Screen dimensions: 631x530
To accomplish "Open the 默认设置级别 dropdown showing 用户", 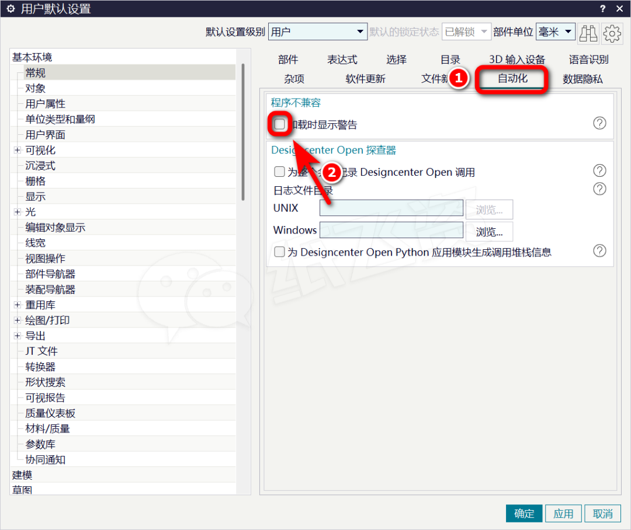I will coord(317,32).
